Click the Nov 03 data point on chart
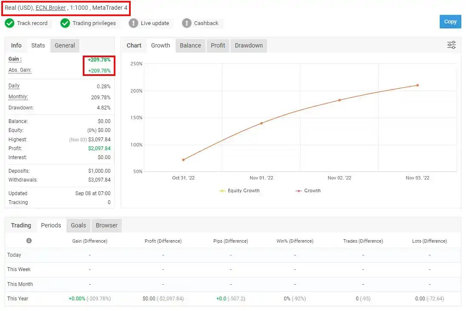The height and width of the screenshot is (311, 466). click(418, 85)
